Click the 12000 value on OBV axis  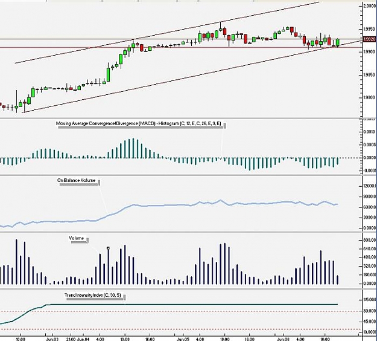370,186
